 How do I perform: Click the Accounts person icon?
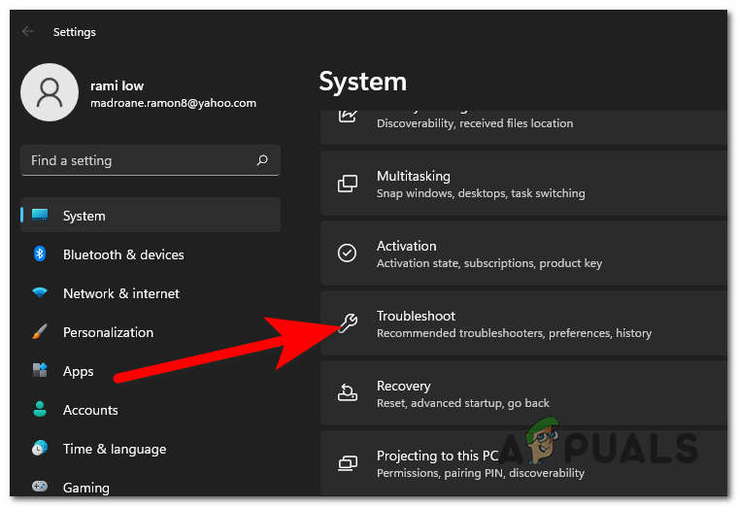pyautogui.click(x=40, y=409)
